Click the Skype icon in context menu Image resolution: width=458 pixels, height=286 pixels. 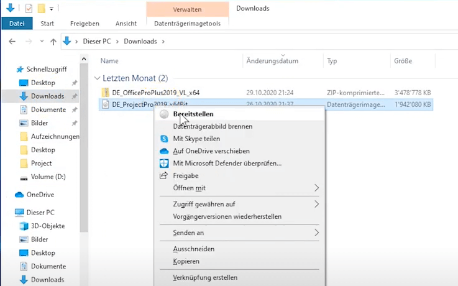(164, 139)
